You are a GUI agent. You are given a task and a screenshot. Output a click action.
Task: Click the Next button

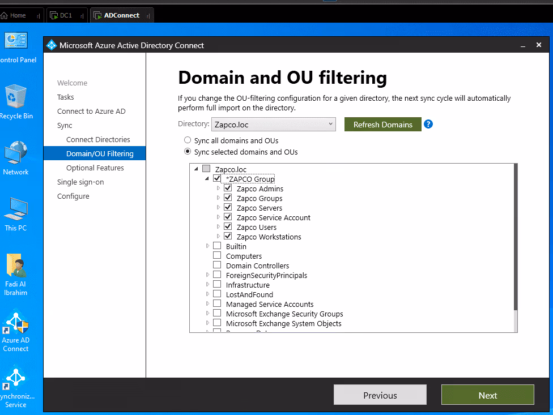click(x=487, y=395)
